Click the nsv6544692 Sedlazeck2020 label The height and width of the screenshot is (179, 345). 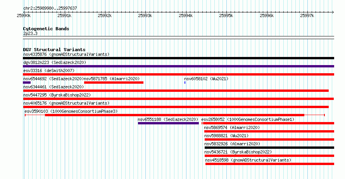(x=53, y=79)
